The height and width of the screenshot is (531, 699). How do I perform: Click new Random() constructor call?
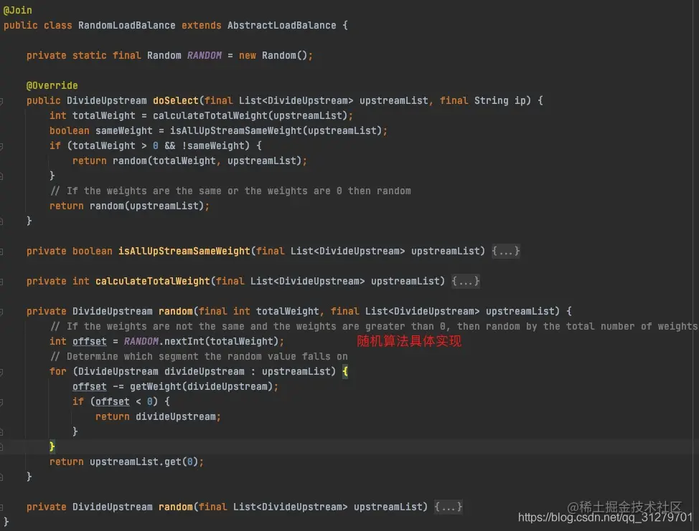pos(273,56)
